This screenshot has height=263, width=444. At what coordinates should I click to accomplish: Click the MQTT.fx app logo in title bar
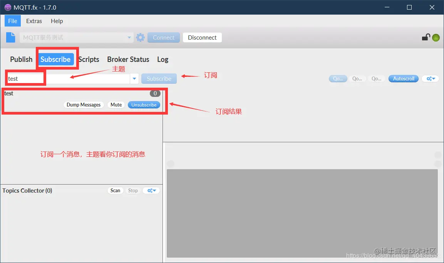coord(8,7)
